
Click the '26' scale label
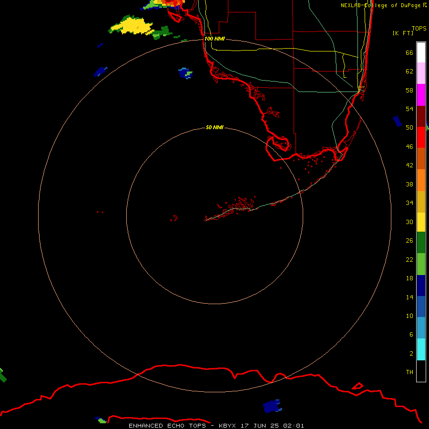tap(409, 241)
